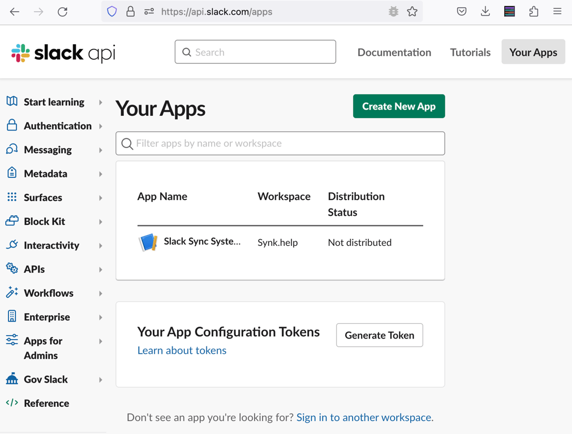
Task: Click the Generate Token button
Action: point(379,335)
